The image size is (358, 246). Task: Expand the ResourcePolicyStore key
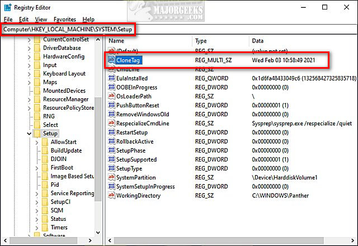pos(29,108)
